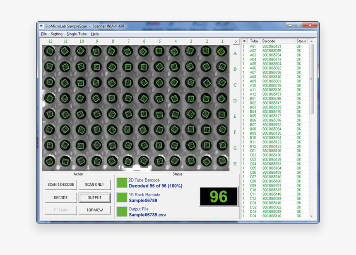Select the A01 row in the tube list
This screenshot has height=255, width=356.
point(275,46)
